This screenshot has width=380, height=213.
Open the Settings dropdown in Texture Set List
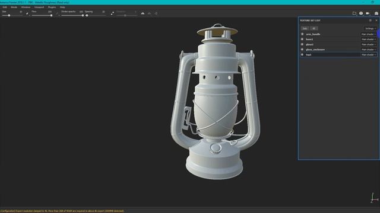370,28
